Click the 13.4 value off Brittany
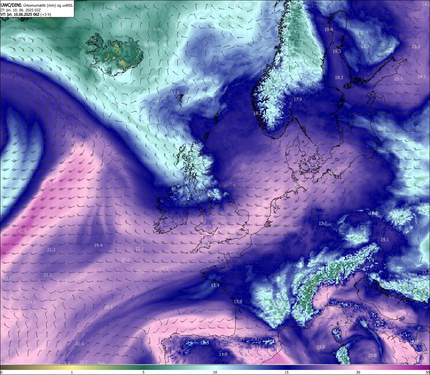 (x=215, y=286)
